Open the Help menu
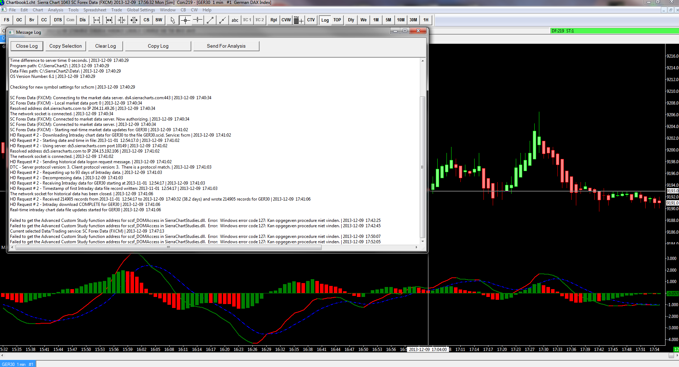 tap(207, 10)
